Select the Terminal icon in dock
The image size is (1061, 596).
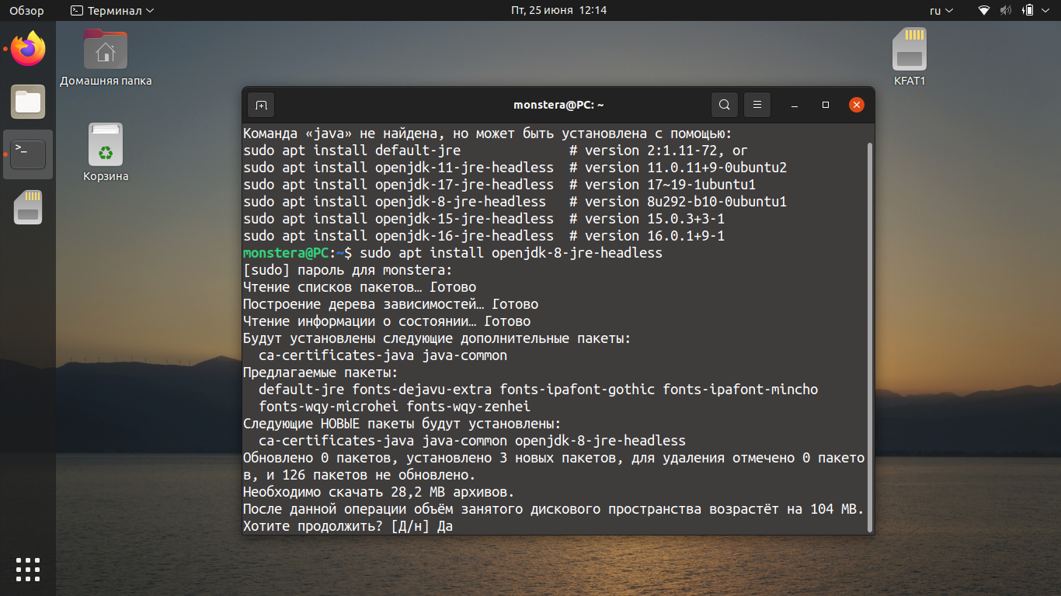click(x=28, y=154)
